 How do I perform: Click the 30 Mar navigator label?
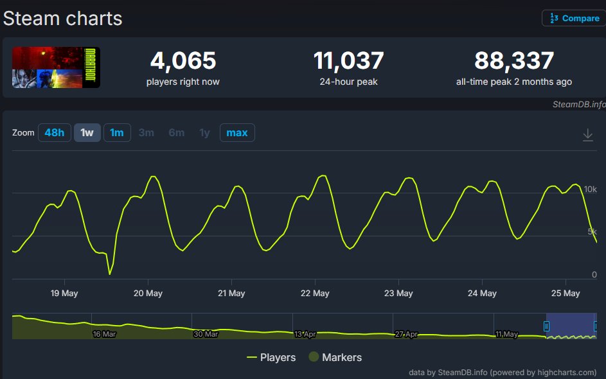click(206, 334)
